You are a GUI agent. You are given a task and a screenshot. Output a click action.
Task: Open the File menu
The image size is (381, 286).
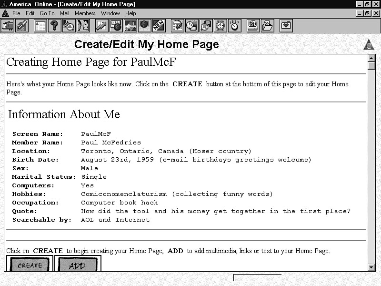[16, 13]
